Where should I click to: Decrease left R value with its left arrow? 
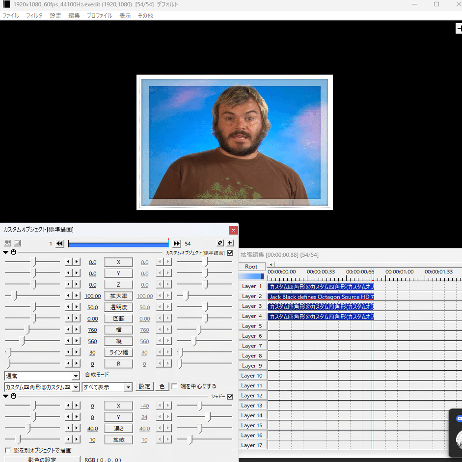point(69,363)
